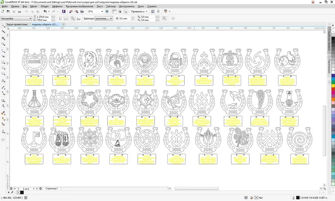Select the Polygon tool

[3, 74]
